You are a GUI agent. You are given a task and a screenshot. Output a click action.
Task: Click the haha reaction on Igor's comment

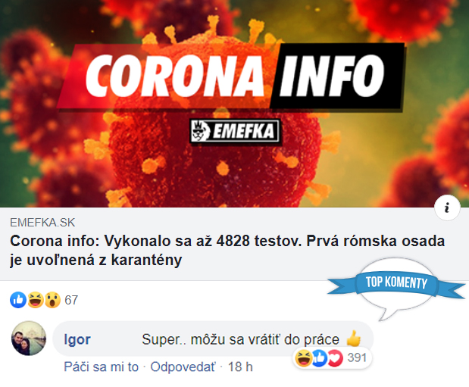(x=304, y=358)
